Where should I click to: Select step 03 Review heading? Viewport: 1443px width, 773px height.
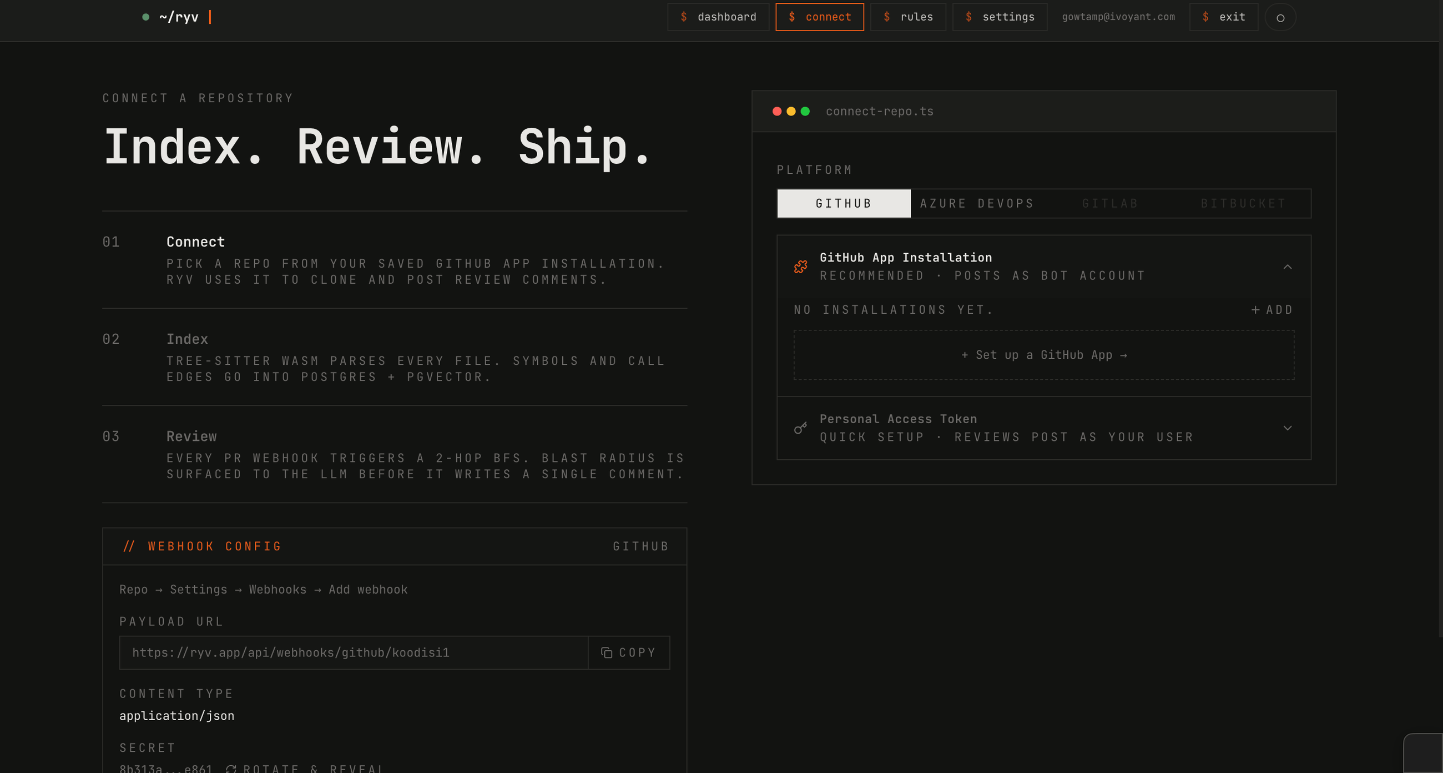(x=191, y=436)
